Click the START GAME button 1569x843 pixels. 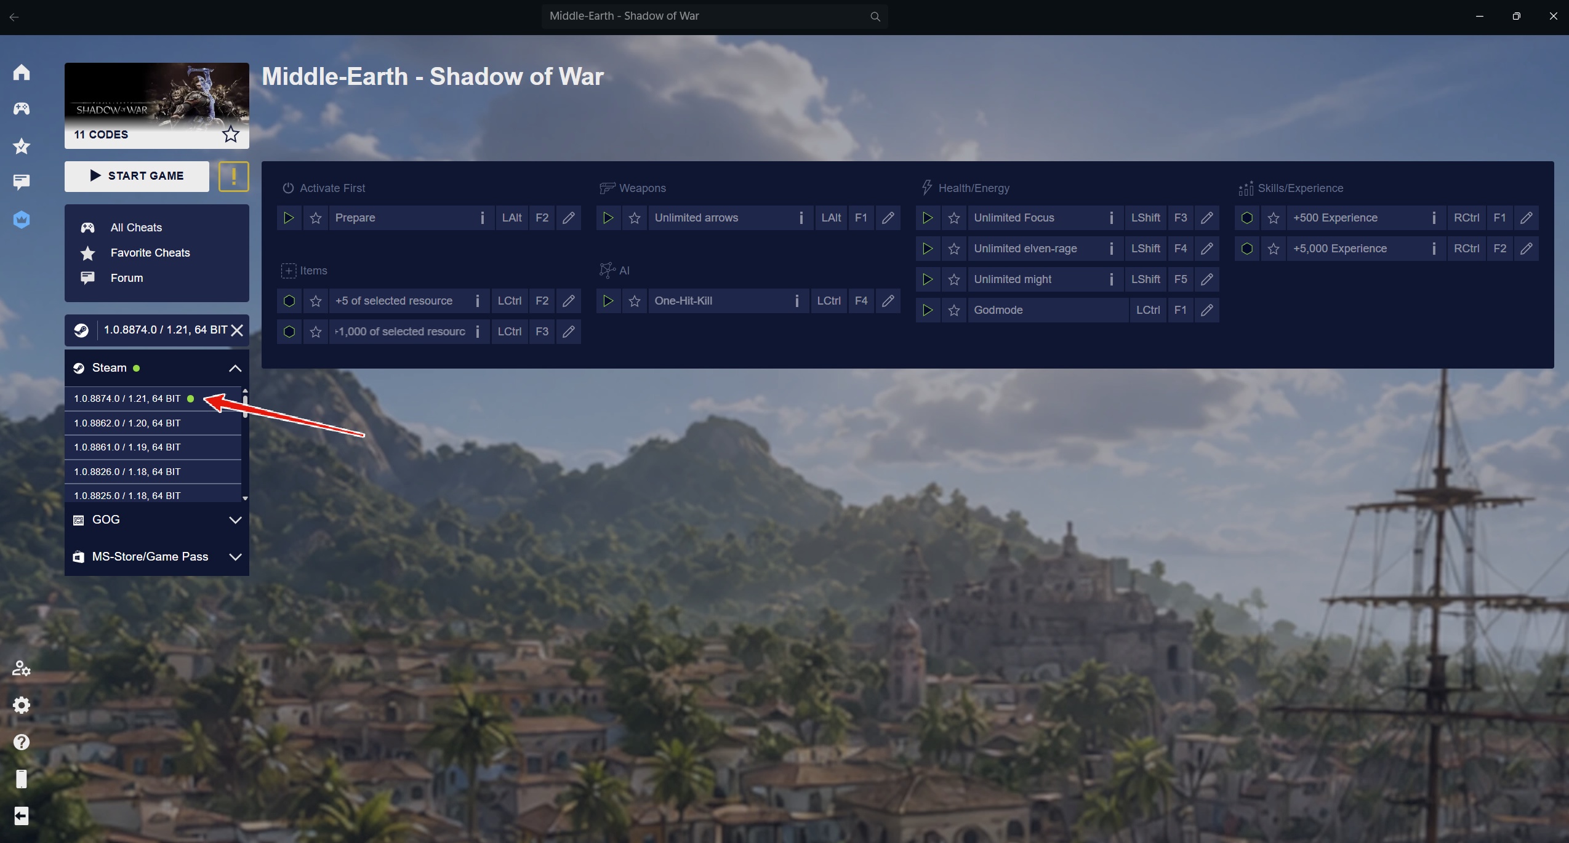pyautogui.click(x=137, y=177)
